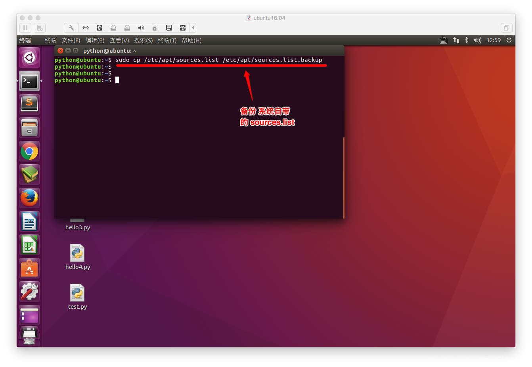Open the 文件(F) menu
Image resolution: width=532 pixels, height=367 pixels.
71,40
